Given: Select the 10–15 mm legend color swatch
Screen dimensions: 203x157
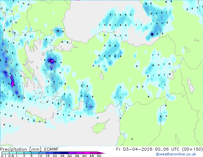Looking at the screenshot, I should coord(43,153).
